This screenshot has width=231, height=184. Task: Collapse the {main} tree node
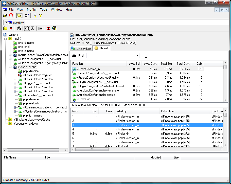pyautogui.click(x=5, y=39)
